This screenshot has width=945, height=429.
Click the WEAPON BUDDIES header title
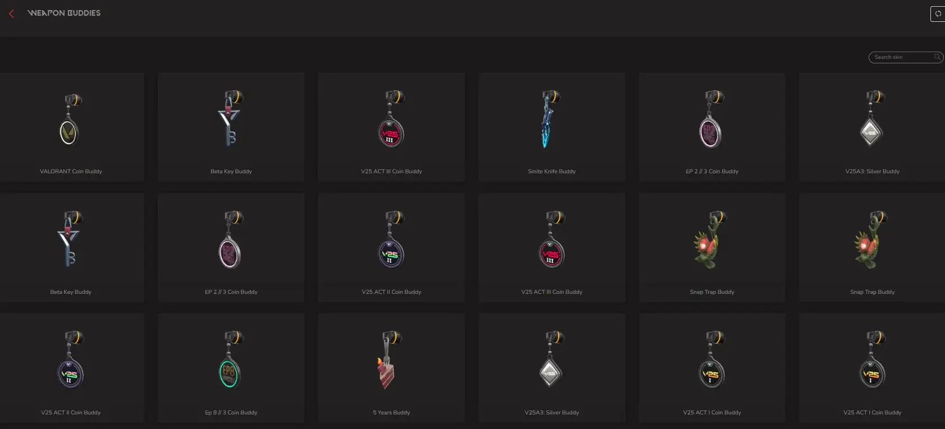click(x=64, y=13)
